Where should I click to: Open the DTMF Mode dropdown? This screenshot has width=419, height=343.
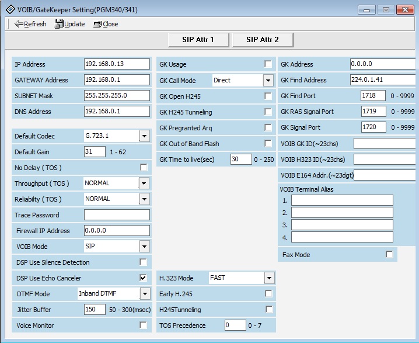(144, 294)
